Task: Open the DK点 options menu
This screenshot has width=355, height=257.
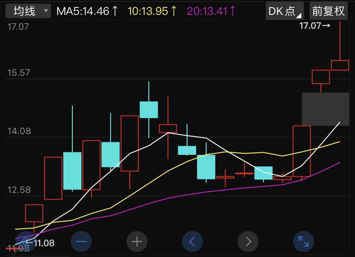Action: coord(285,11)
